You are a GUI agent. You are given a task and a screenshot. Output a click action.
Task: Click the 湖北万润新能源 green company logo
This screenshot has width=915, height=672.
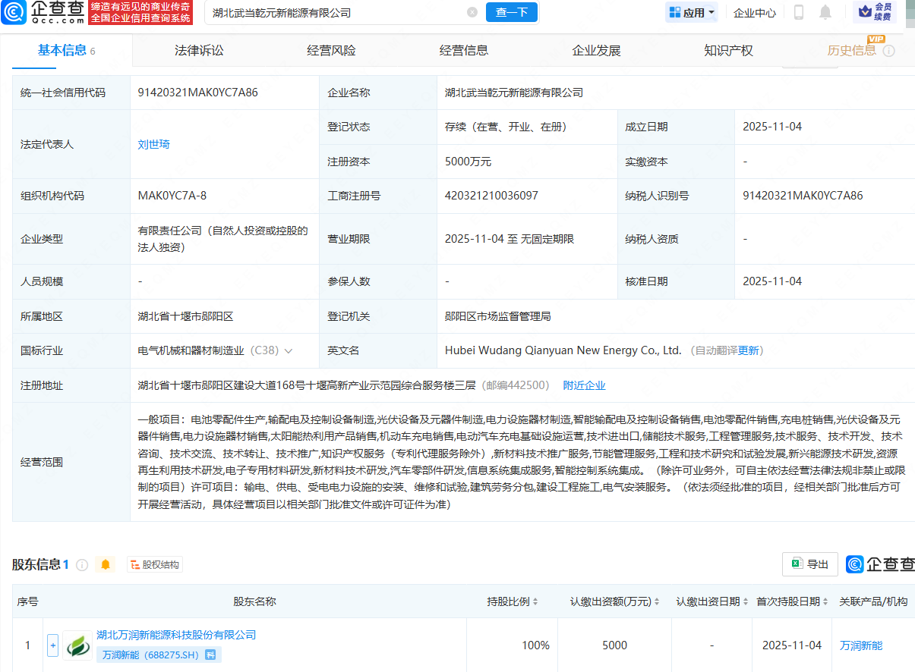point(77,645)
